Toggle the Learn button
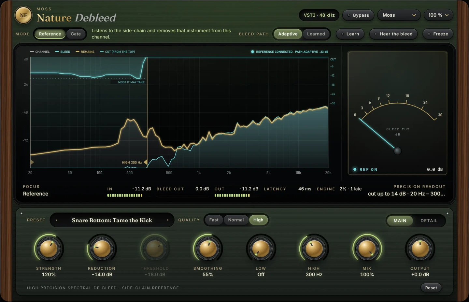The image size is (469, 302). (x=350, y=34)
